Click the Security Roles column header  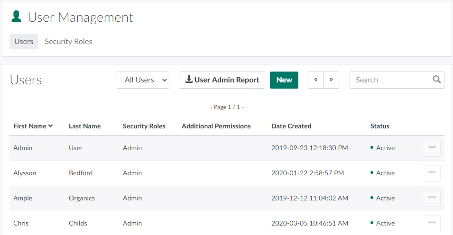(144, 126)
